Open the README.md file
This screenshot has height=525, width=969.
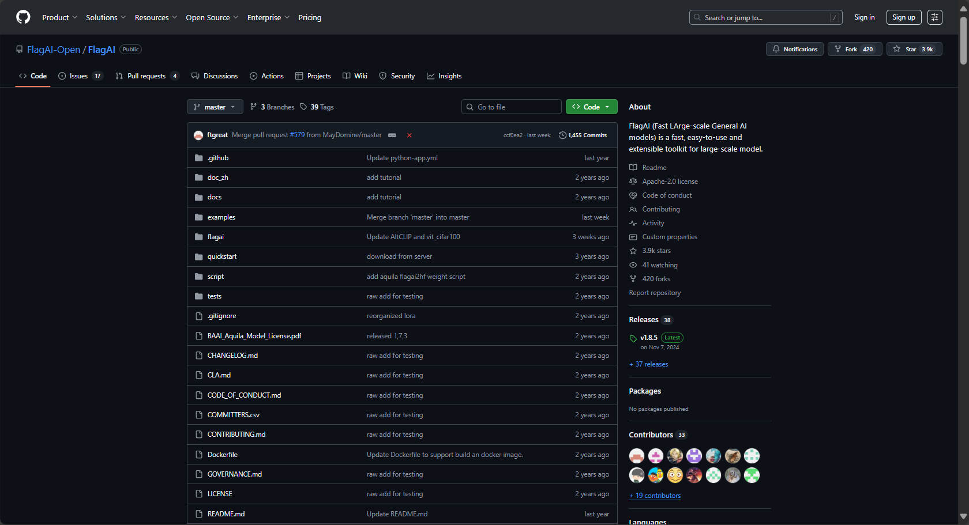tap(226, 514)
